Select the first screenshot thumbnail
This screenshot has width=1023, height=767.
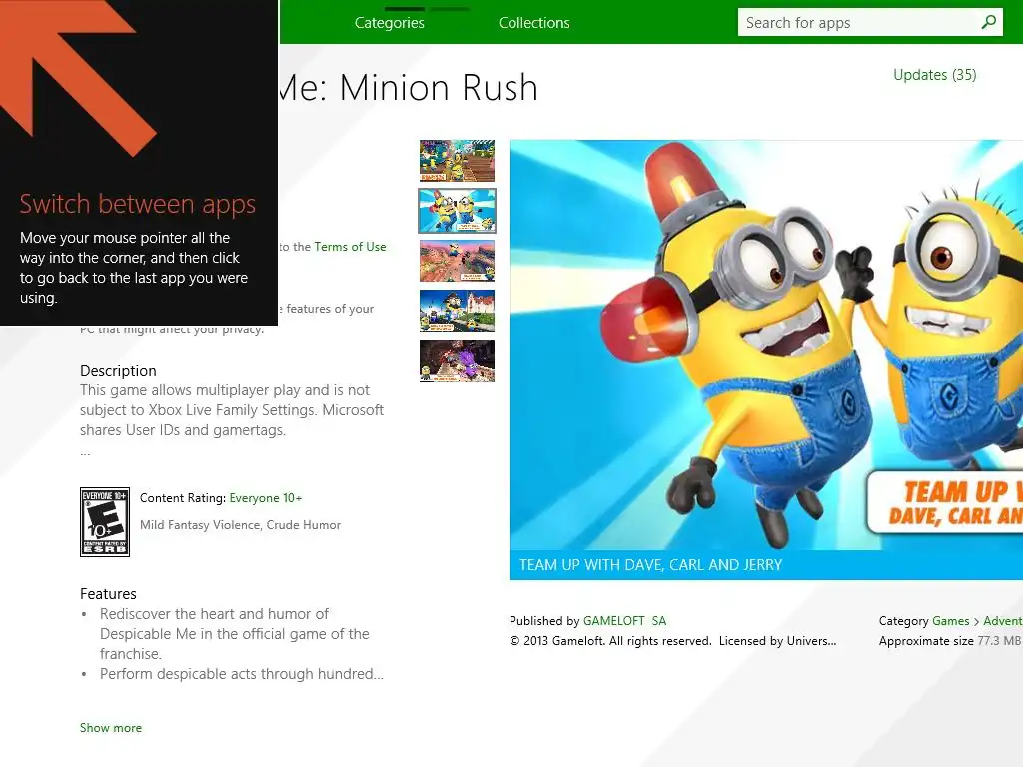click(x=457, y=161)
